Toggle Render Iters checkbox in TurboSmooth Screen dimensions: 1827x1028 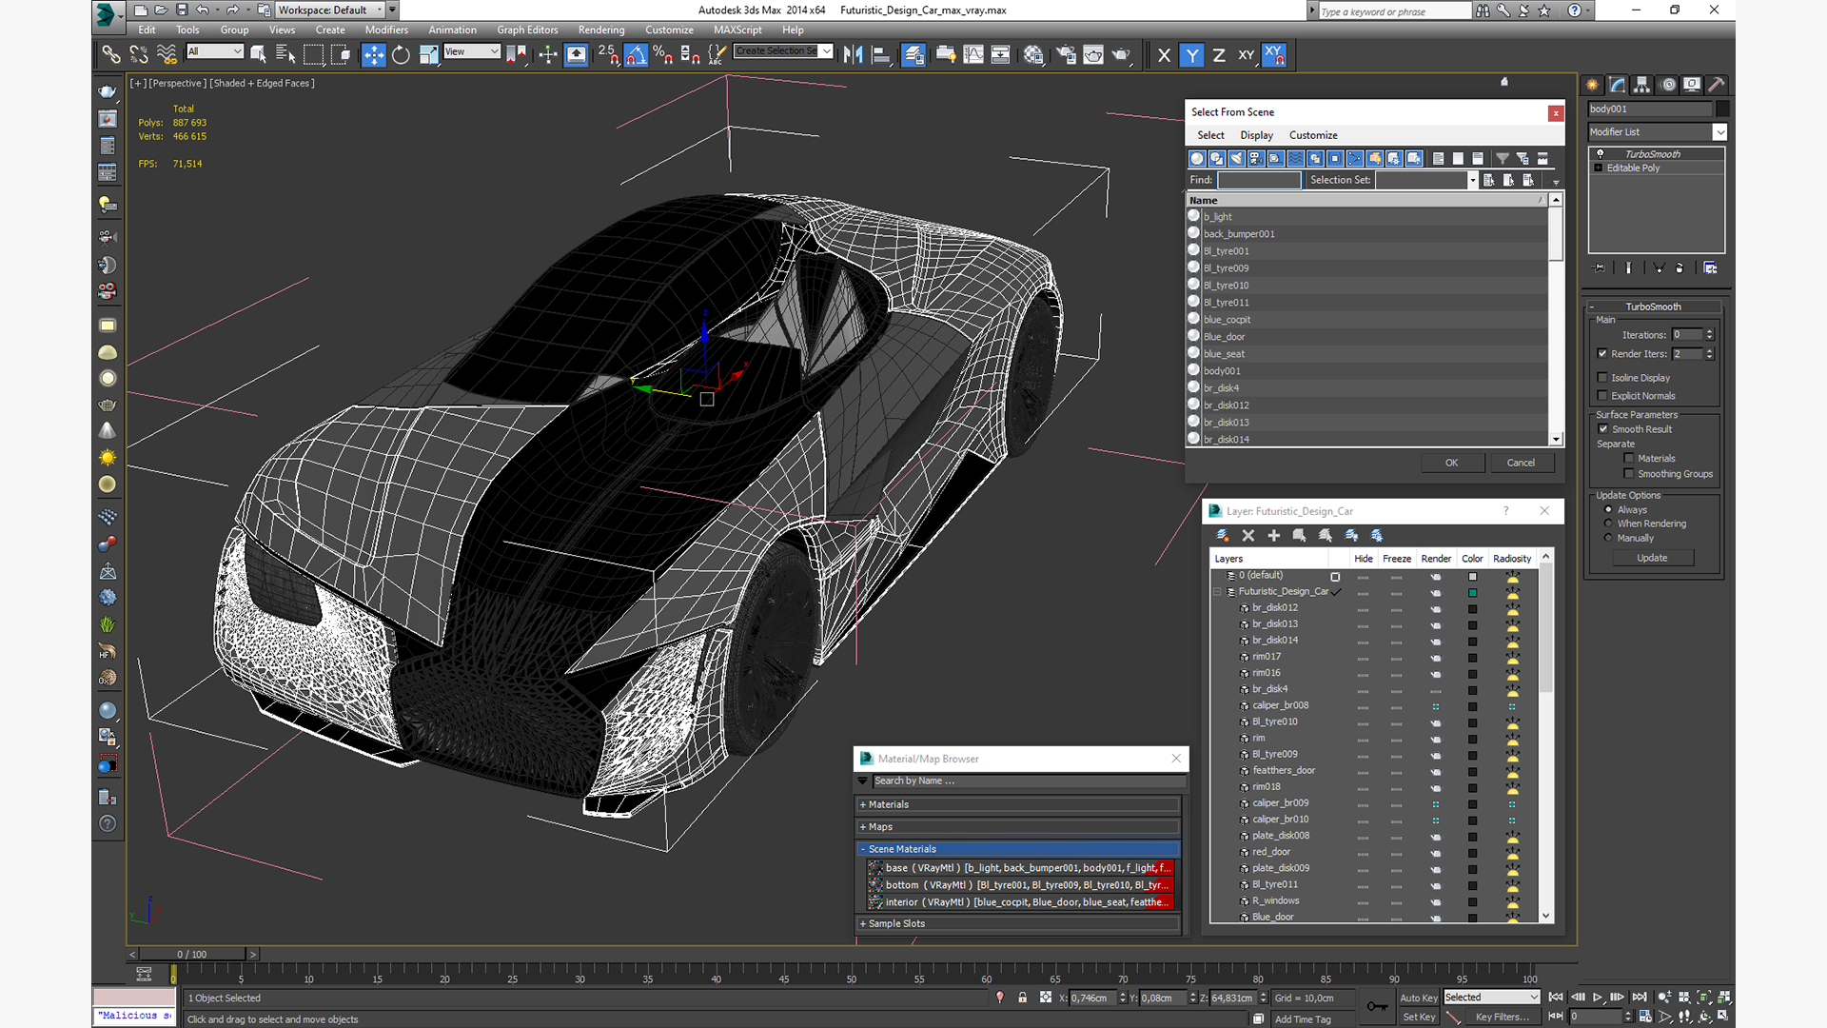point(1602,353)
